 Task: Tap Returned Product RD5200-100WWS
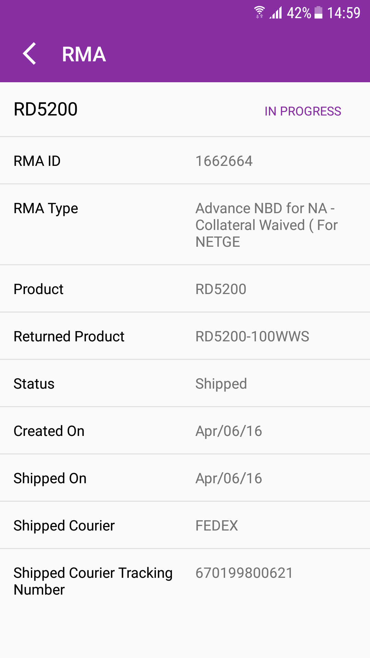pos(252,337)
